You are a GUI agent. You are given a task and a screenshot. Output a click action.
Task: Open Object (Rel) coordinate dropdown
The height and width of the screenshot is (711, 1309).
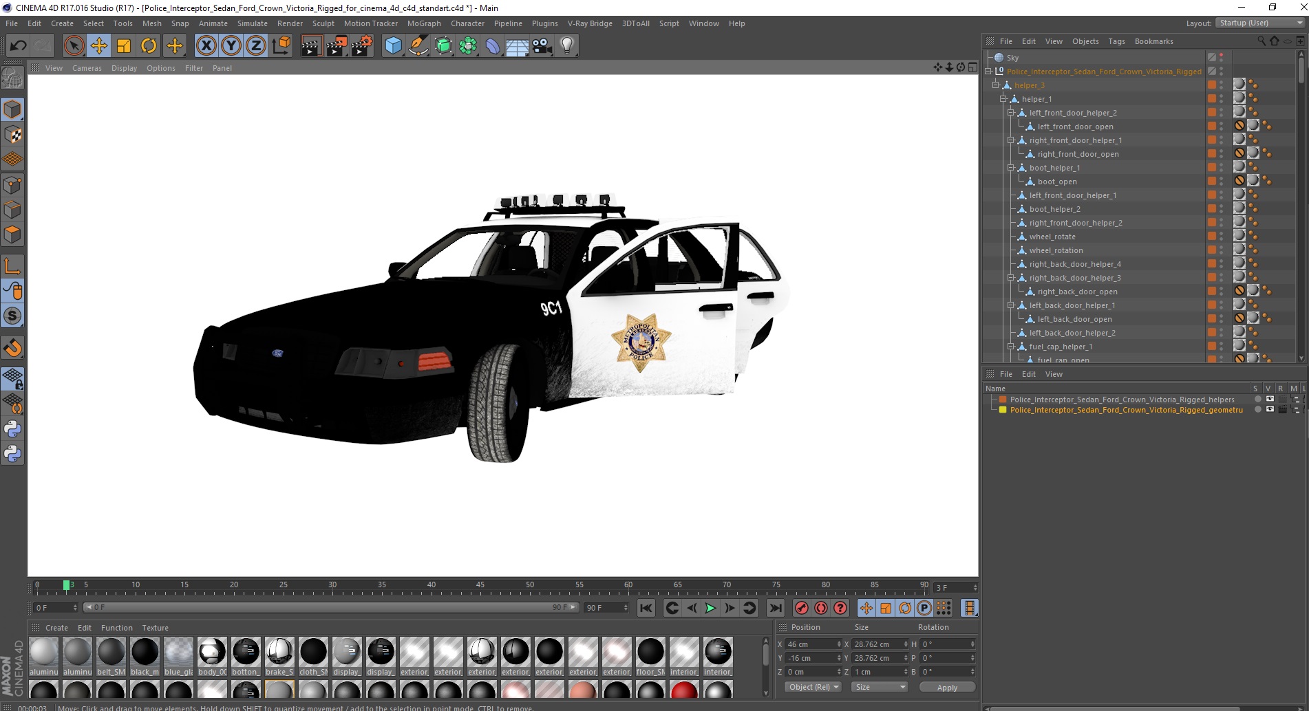pyautogui.click(x=813, y=687)
